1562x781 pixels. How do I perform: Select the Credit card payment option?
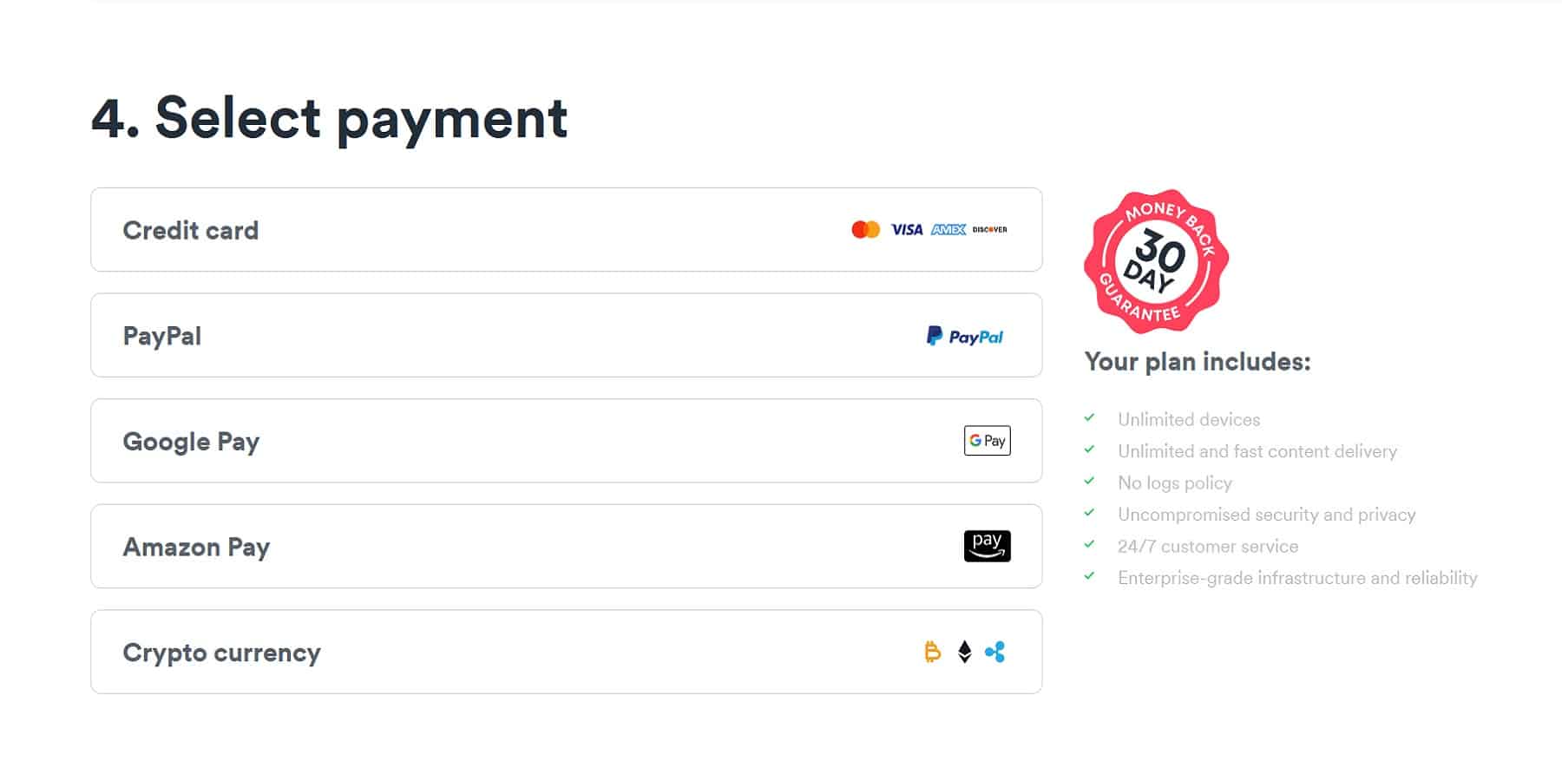tap(567, 230)
